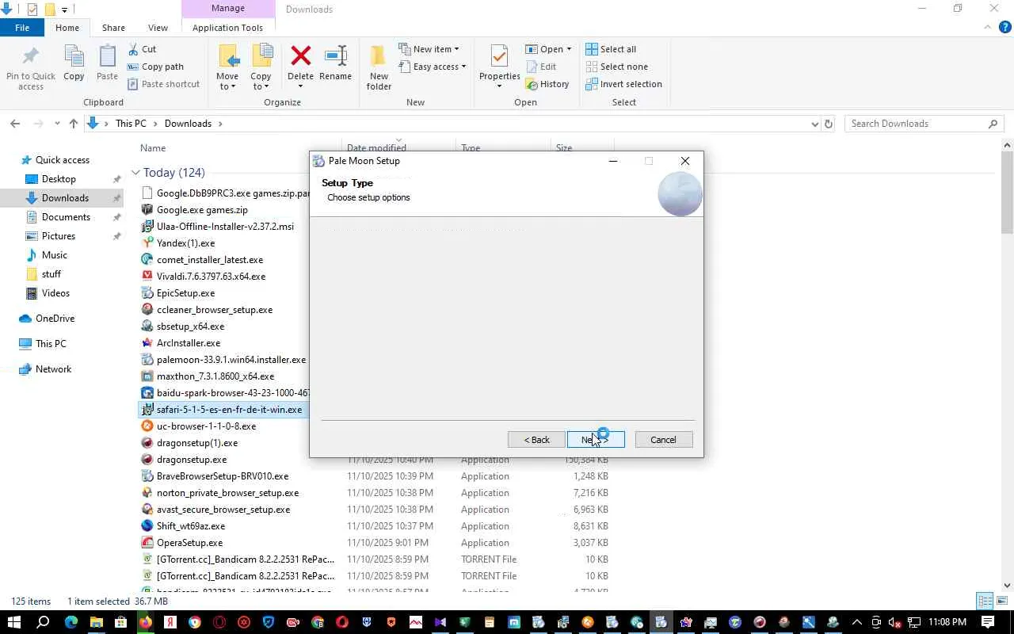This screenshot has height=634, width=1014.
Task: Select Network in the navigation pane
Action: click(53, 369)
